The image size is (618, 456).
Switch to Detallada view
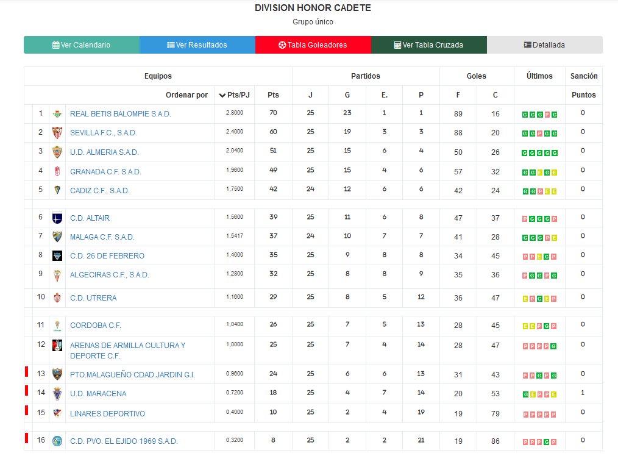[545, 45]
